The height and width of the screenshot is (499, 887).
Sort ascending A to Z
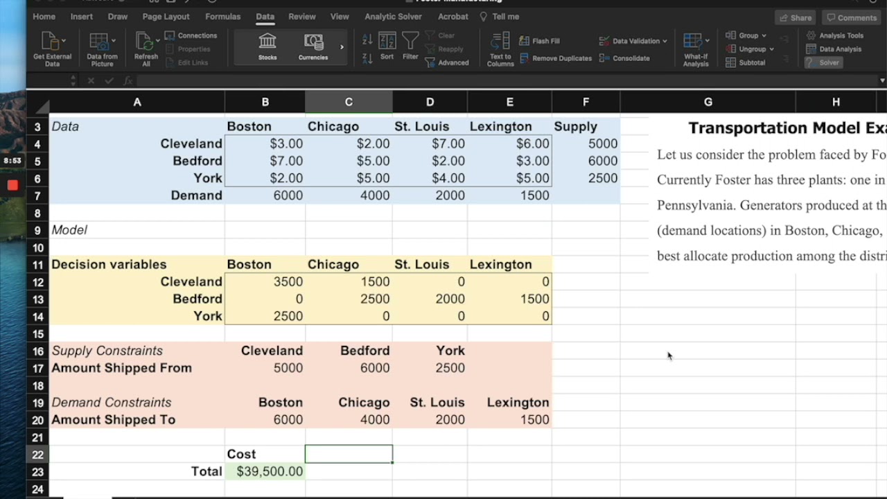(x=367, y=40)
